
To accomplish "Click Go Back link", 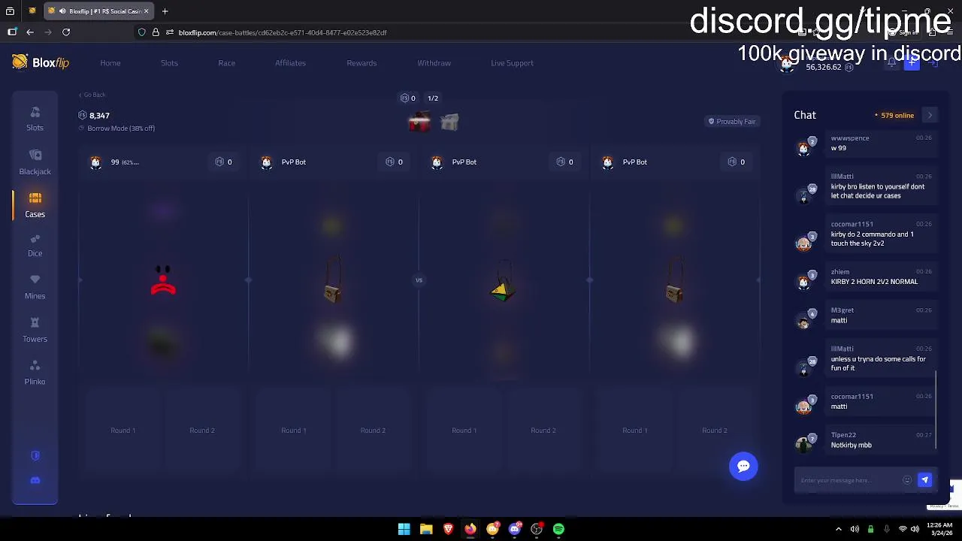I will point(92,95).
